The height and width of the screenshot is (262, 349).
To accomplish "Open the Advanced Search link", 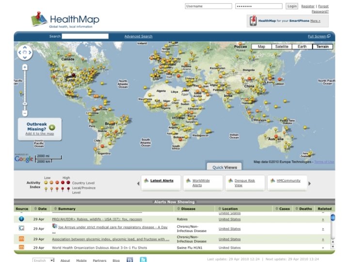I will pos(139,36).
